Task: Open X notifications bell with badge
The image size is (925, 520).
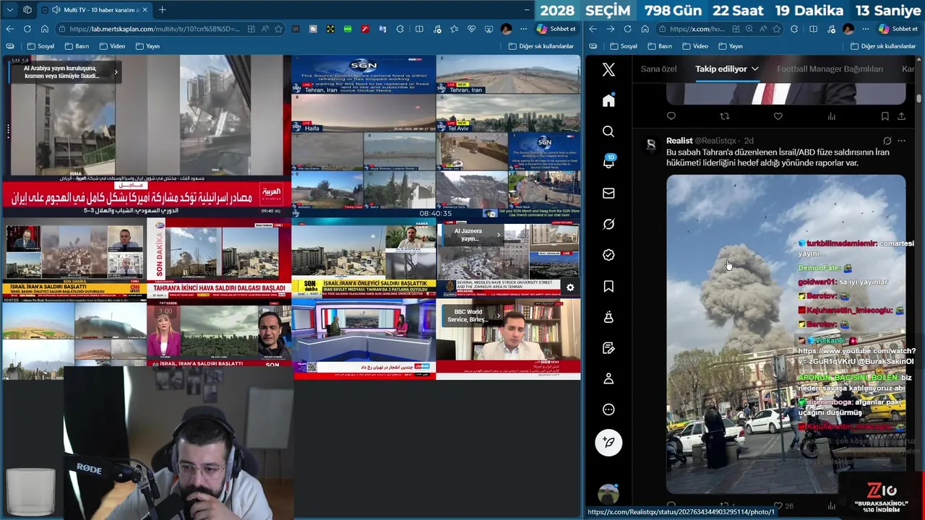Action: (x=608, y=162)
